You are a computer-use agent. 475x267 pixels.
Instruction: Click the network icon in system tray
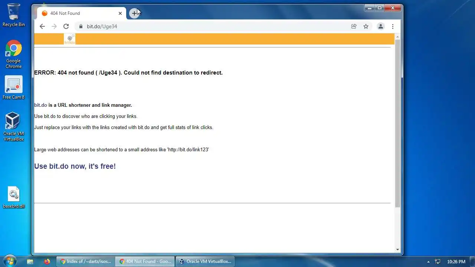click(x=438, y=261)
